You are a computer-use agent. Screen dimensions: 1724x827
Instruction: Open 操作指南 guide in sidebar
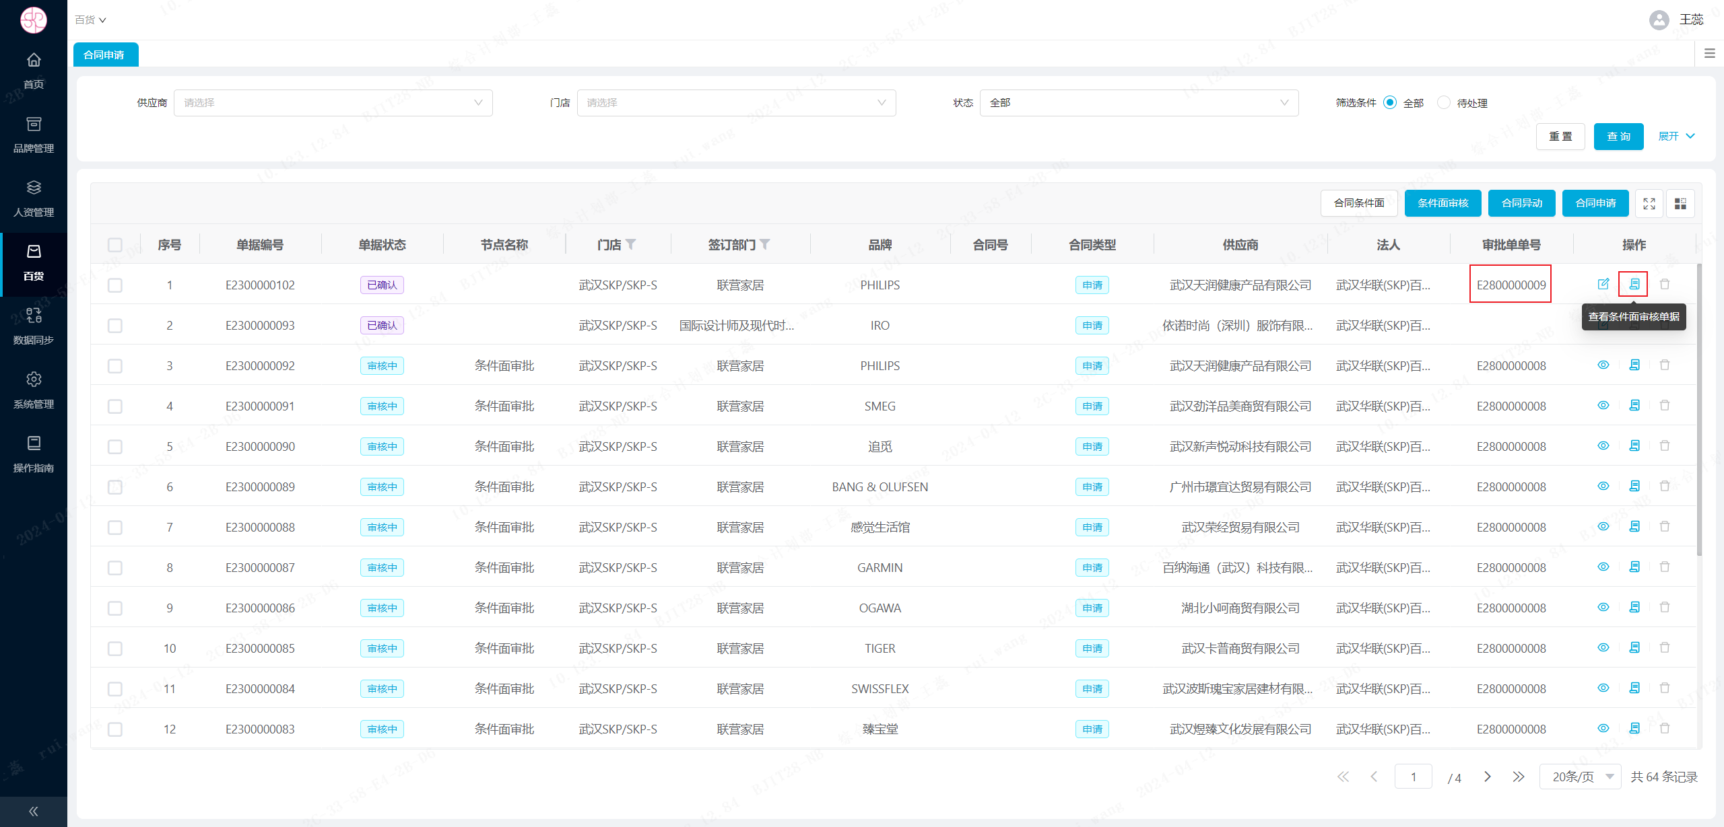(x=34, y=454)
